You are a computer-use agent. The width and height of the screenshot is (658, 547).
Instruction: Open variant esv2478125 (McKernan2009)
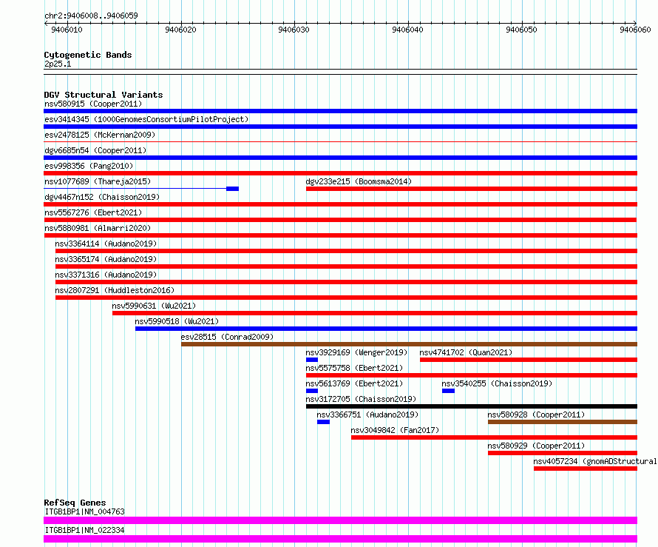(100, 135)
